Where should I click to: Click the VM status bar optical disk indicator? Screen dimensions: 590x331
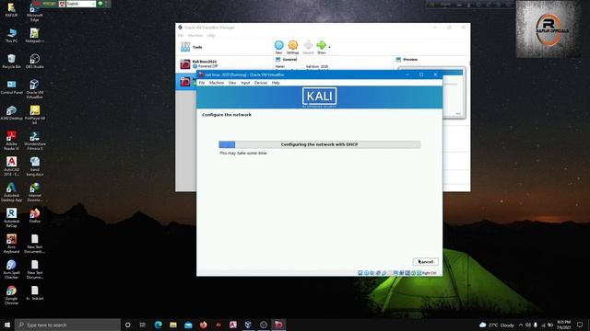click(x=366, y=273)
